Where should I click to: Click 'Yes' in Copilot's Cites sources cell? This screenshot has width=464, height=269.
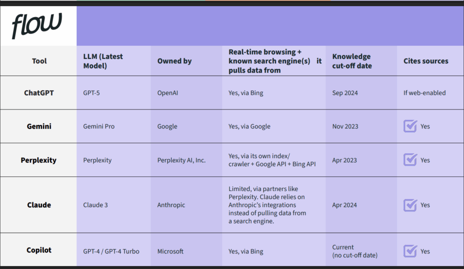(425, 251)
